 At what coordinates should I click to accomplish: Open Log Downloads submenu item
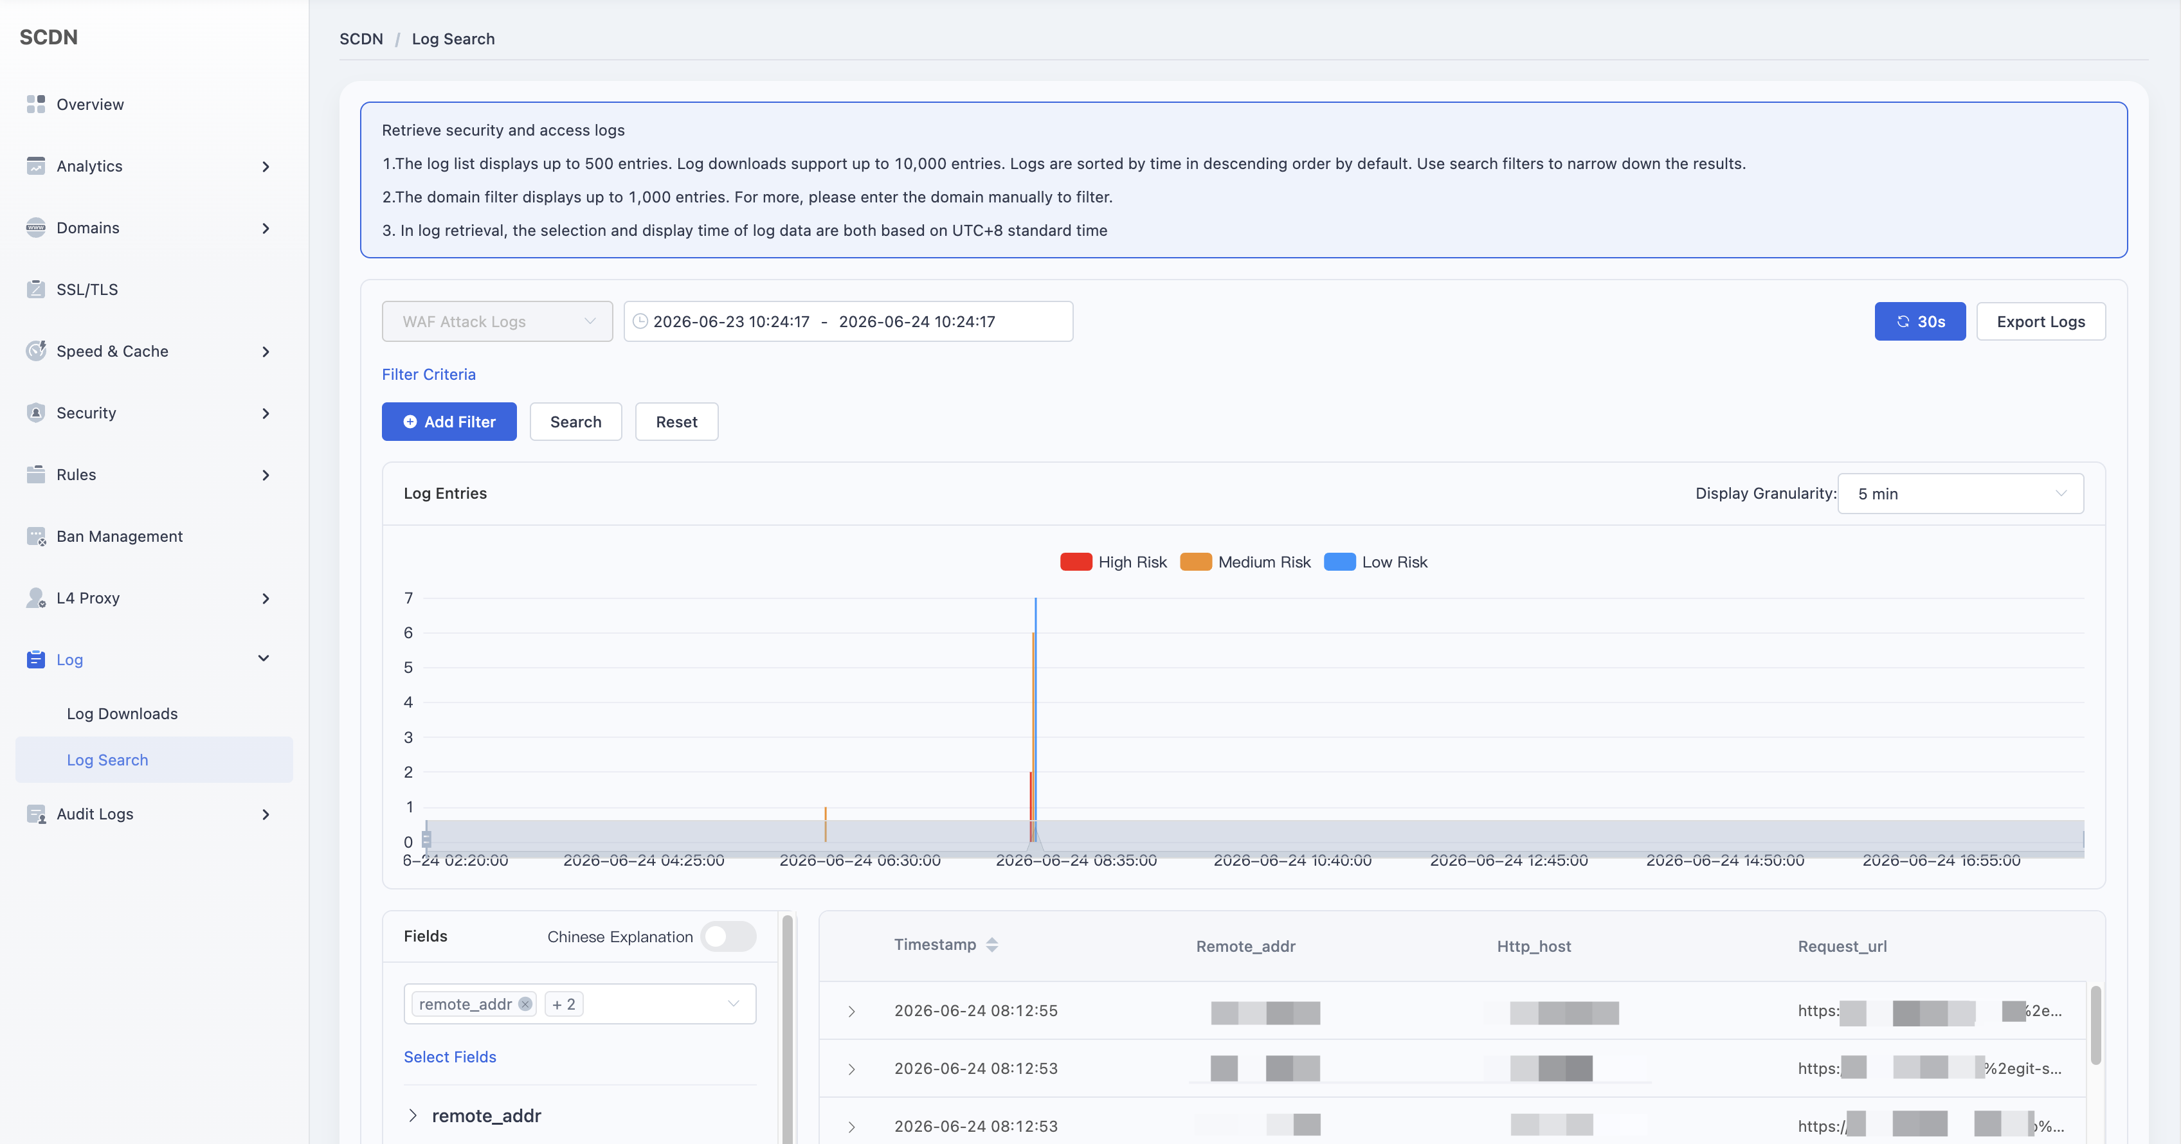(153, 713)
